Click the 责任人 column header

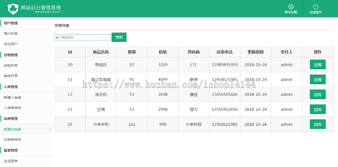pyautogui.click(x=287, y=52)
